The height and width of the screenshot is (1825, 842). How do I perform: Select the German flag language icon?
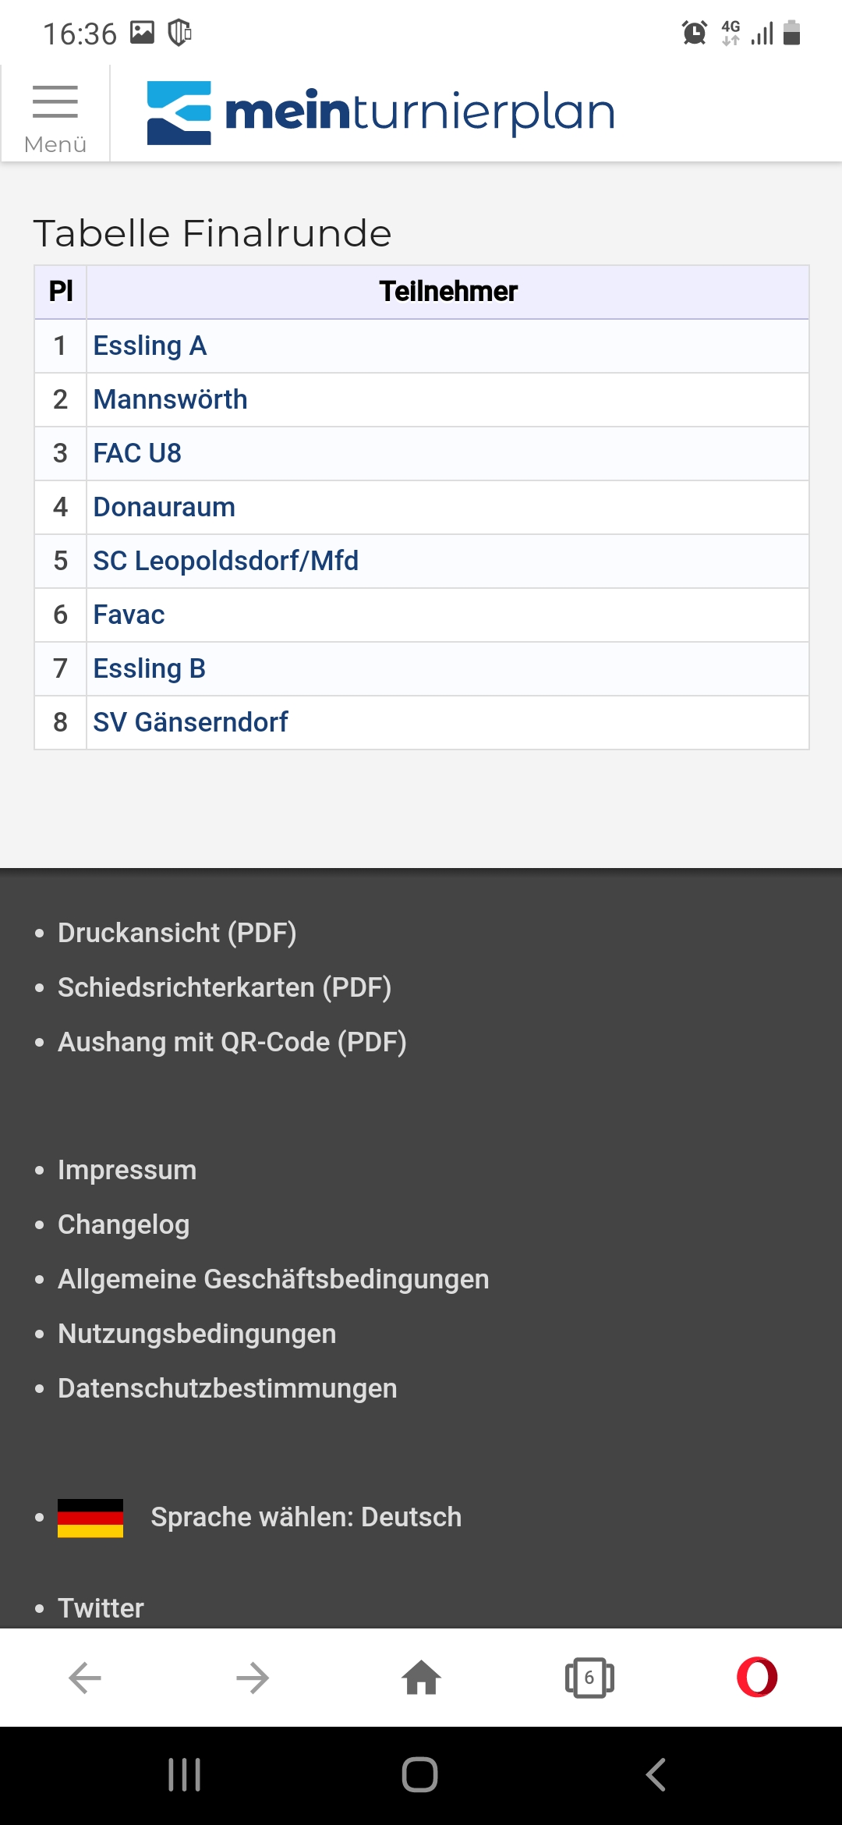[90, 1518]
